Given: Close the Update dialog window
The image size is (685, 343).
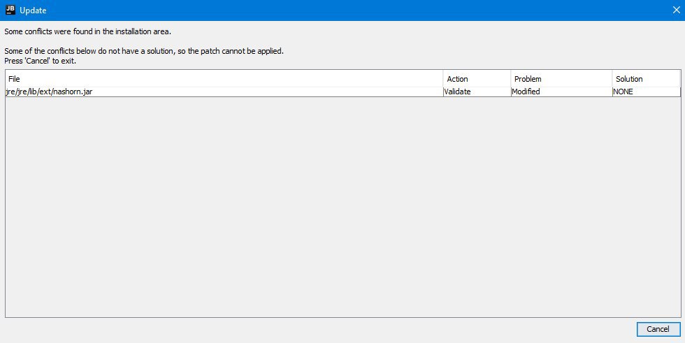Looking at the screenshot, I should click(677, 10).
